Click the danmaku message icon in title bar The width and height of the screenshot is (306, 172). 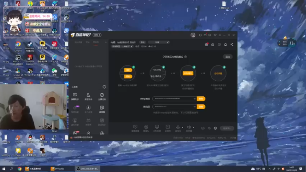(210, 35)
